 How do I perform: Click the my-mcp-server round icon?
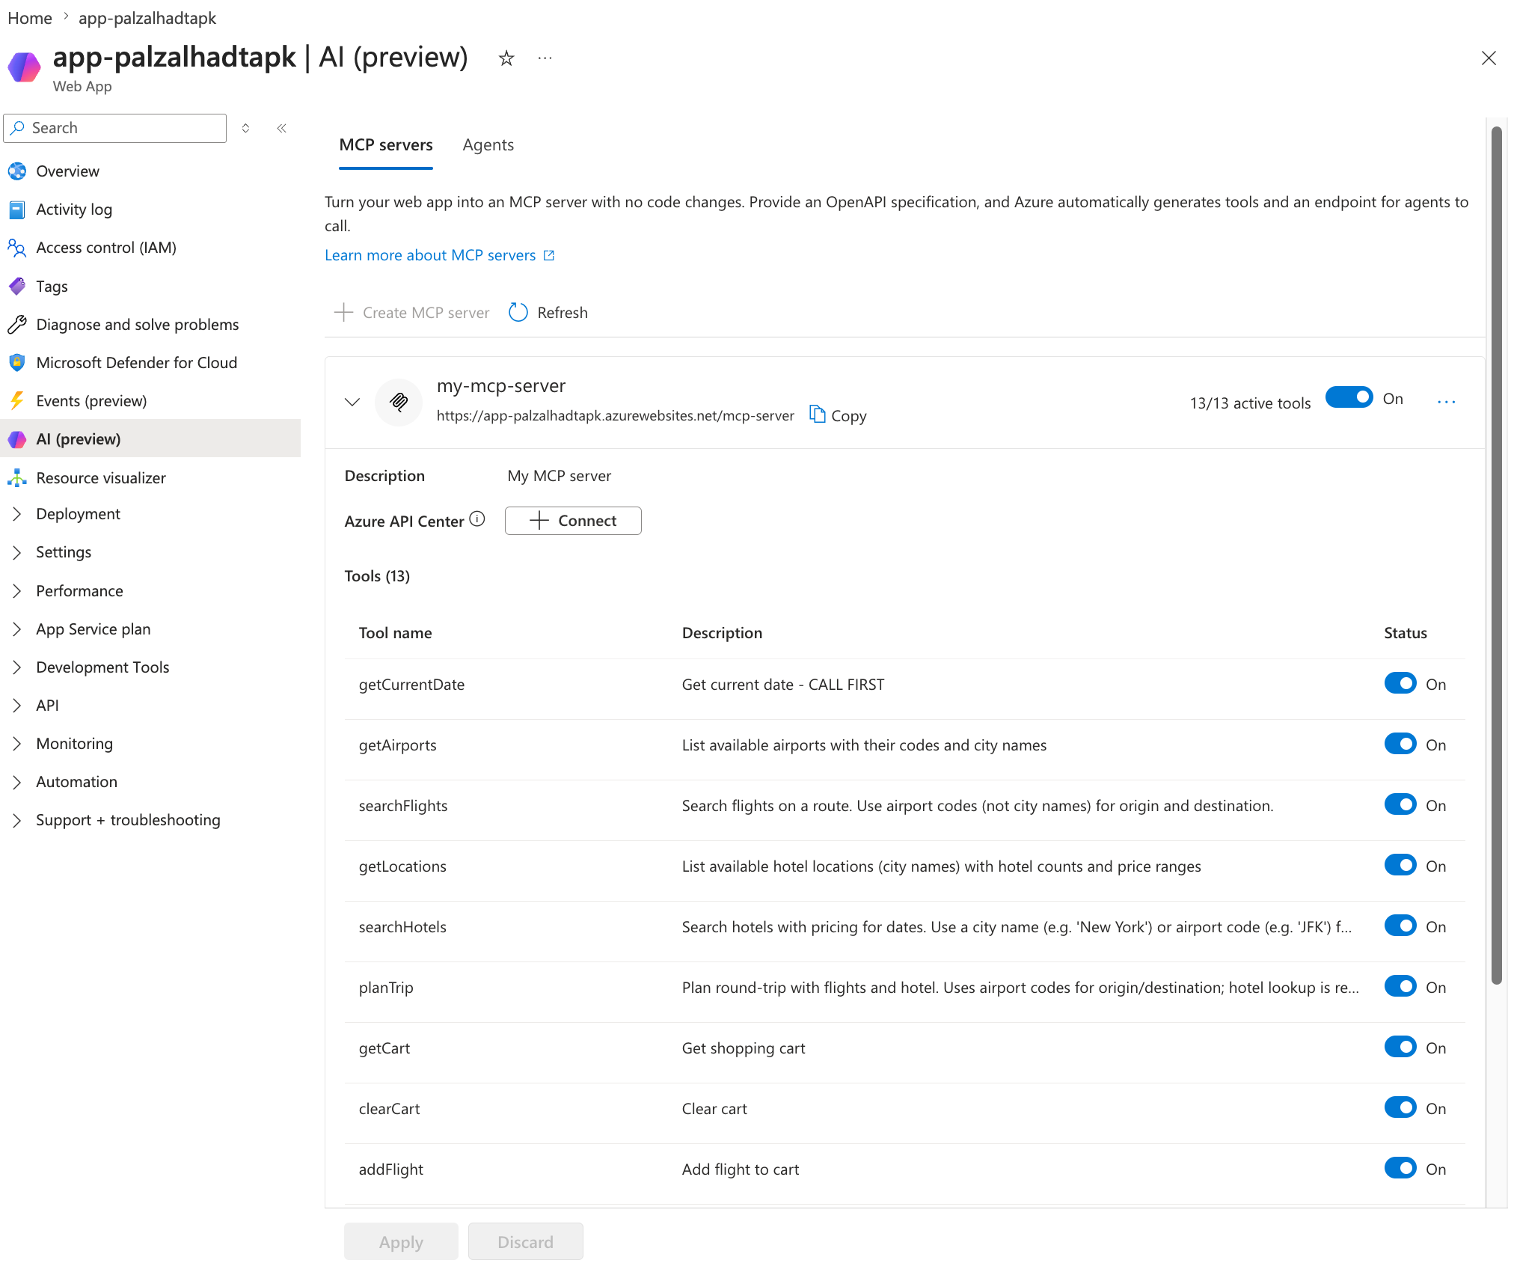(x=399, y=403)
